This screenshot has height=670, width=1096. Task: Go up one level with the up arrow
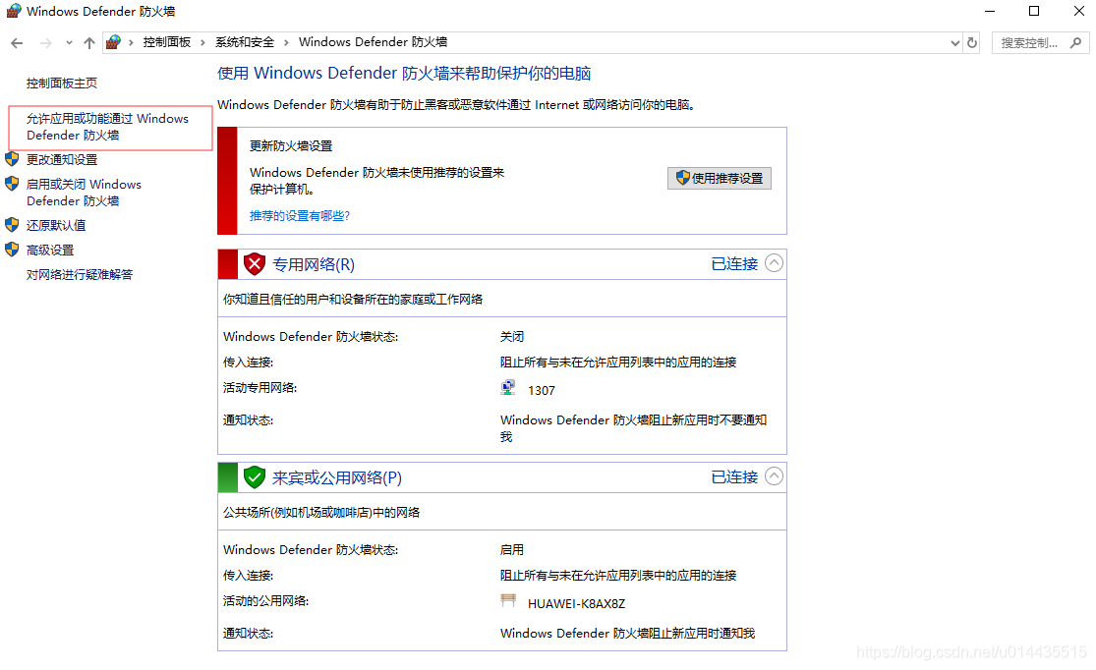tap(88, 43)
